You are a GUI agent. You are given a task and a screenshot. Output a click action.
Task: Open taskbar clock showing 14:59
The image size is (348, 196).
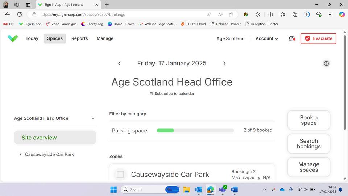tap(328, 189)
